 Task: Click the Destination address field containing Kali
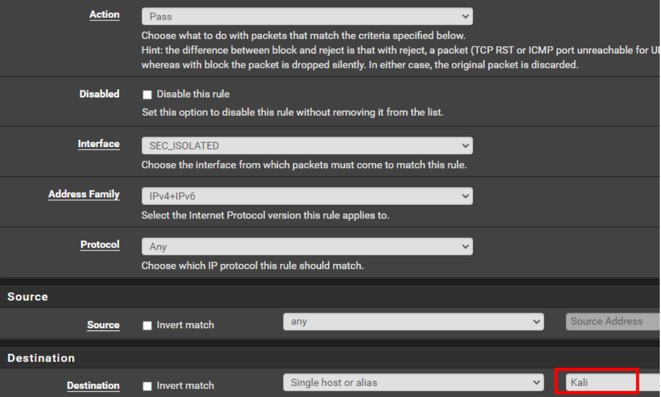(x=596, y=382)
